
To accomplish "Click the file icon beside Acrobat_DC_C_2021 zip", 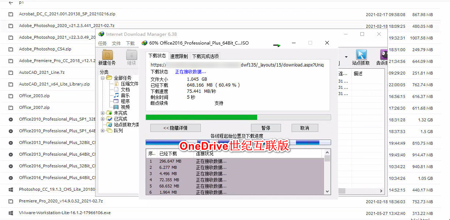I will pos(11,14).
